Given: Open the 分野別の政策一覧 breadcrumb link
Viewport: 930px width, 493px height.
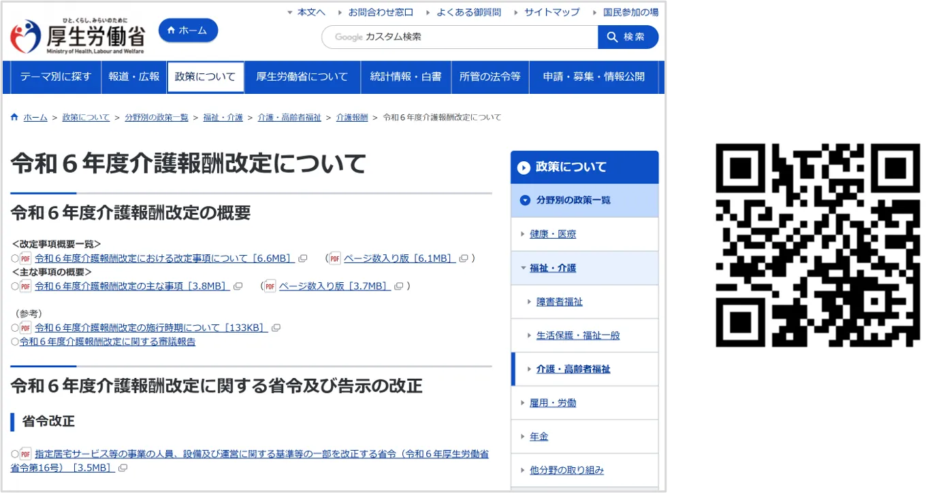Looking at the screenshot, I should [x=157, y=118].
